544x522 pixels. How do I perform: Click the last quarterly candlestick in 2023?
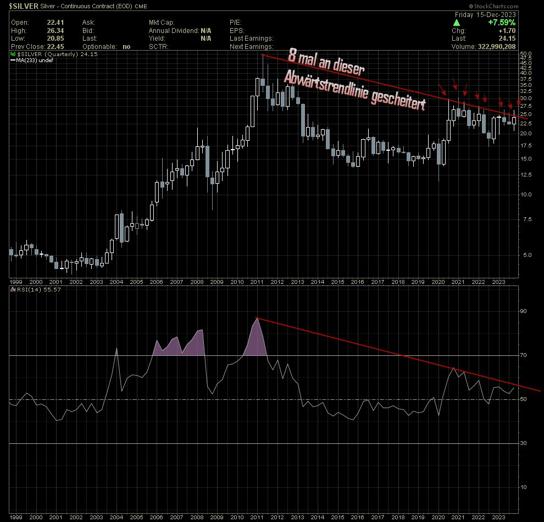point(514,120)
